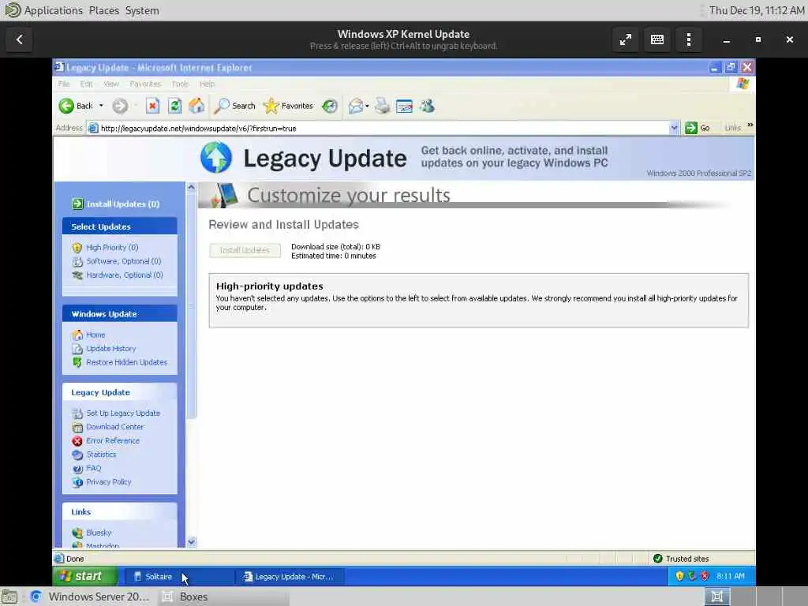Open the Tools menu
This screenshot has height=606, width=808.
tap(181, 84)
